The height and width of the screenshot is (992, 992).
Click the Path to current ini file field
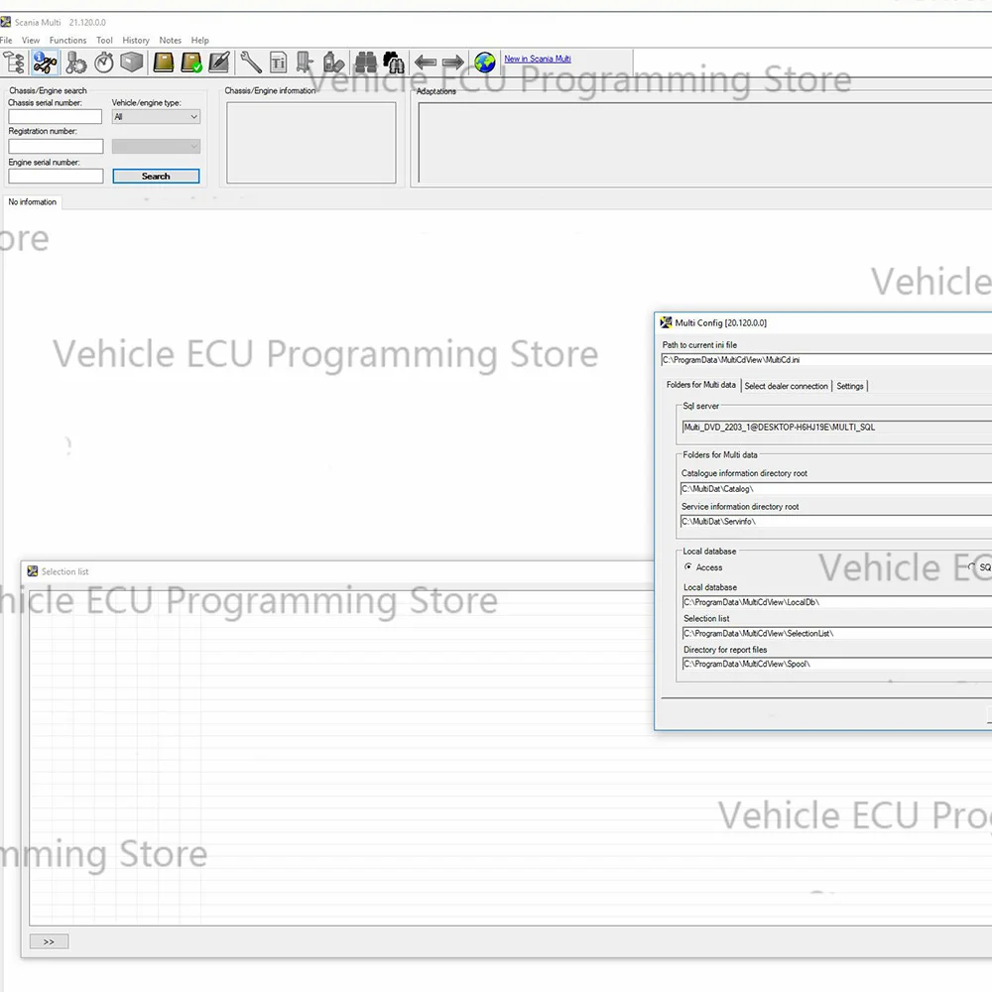coord(826,360)
